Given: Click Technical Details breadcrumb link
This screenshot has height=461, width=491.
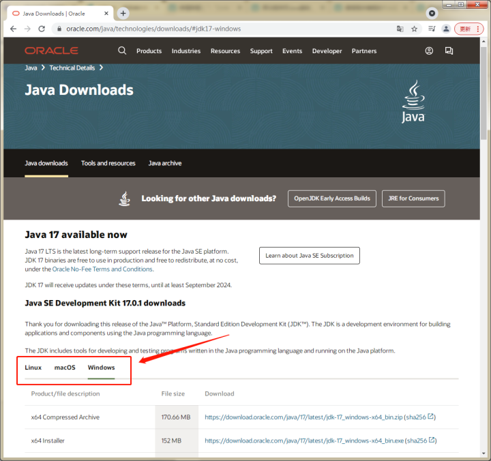Looking at the screenshot, I should 72,68.
